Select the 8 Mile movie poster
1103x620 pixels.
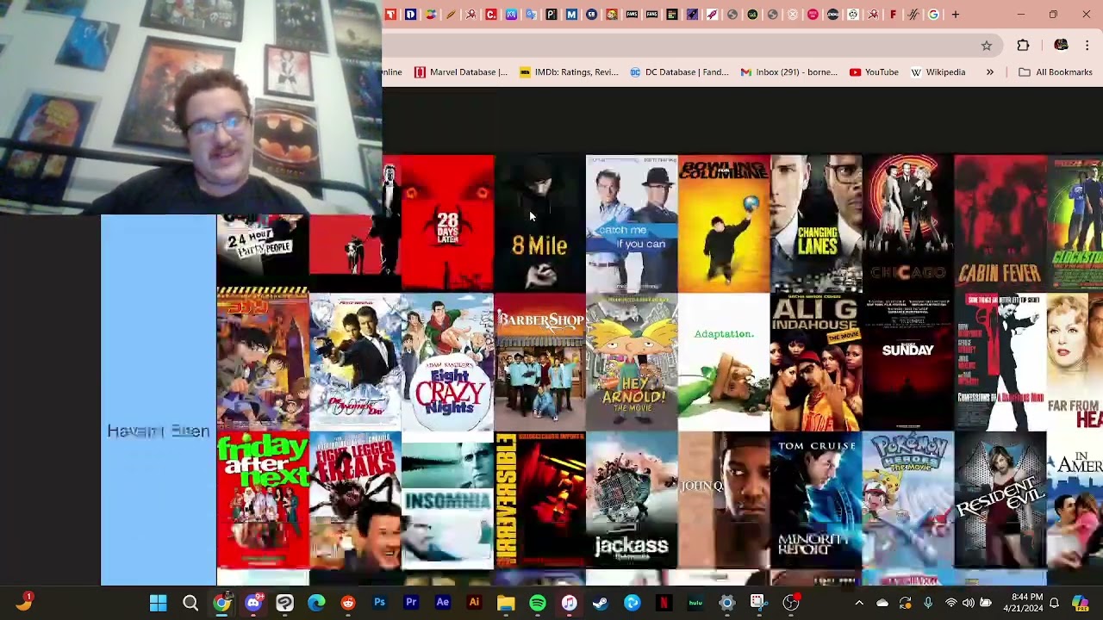pyautogui.click(x=540, y=223)
